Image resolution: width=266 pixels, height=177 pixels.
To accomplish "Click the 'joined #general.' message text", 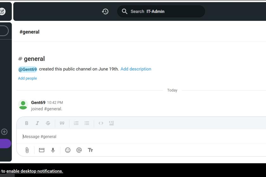I will (47, 109).
